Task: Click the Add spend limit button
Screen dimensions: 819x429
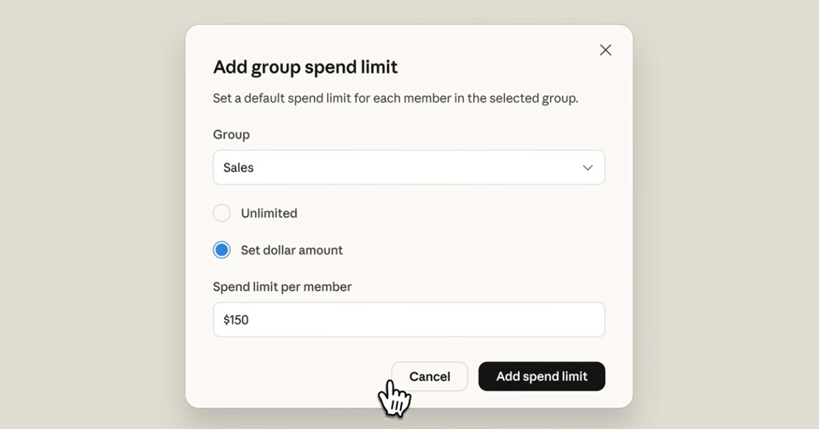Action: tap(541, 376)
